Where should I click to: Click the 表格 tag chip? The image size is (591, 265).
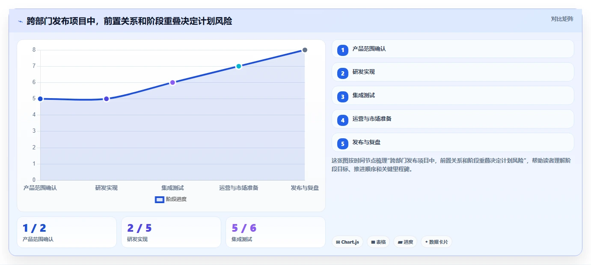378,242
